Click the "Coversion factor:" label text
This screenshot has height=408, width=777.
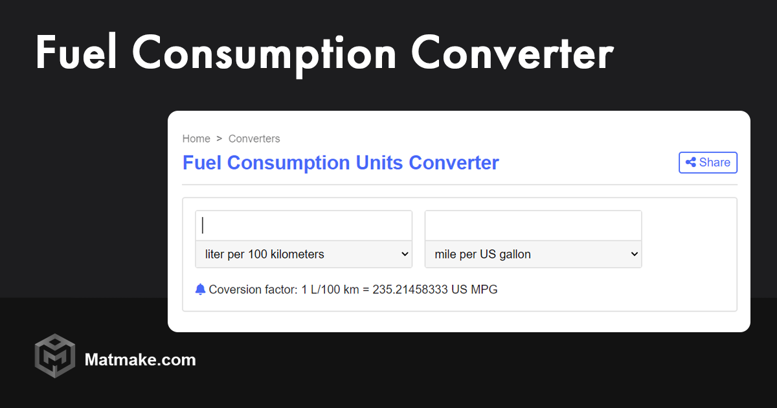254,289
